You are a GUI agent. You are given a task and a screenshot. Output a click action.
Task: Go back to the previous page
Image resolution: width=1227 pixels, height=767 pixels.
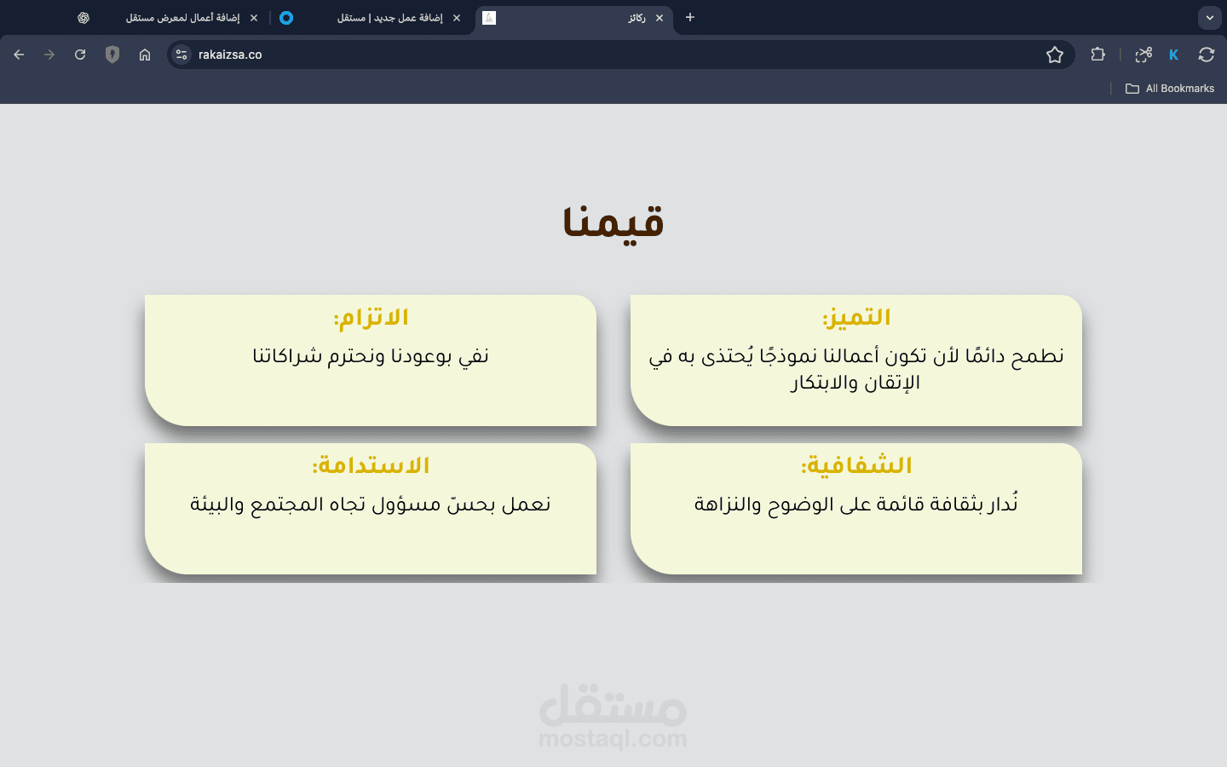(19, 55)
